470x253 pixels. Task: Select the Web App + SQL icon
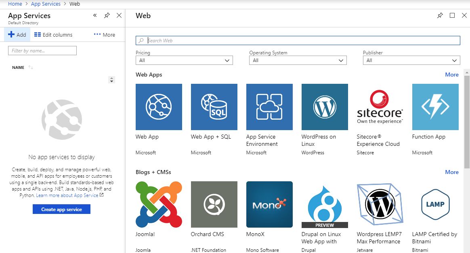(214, 107)
